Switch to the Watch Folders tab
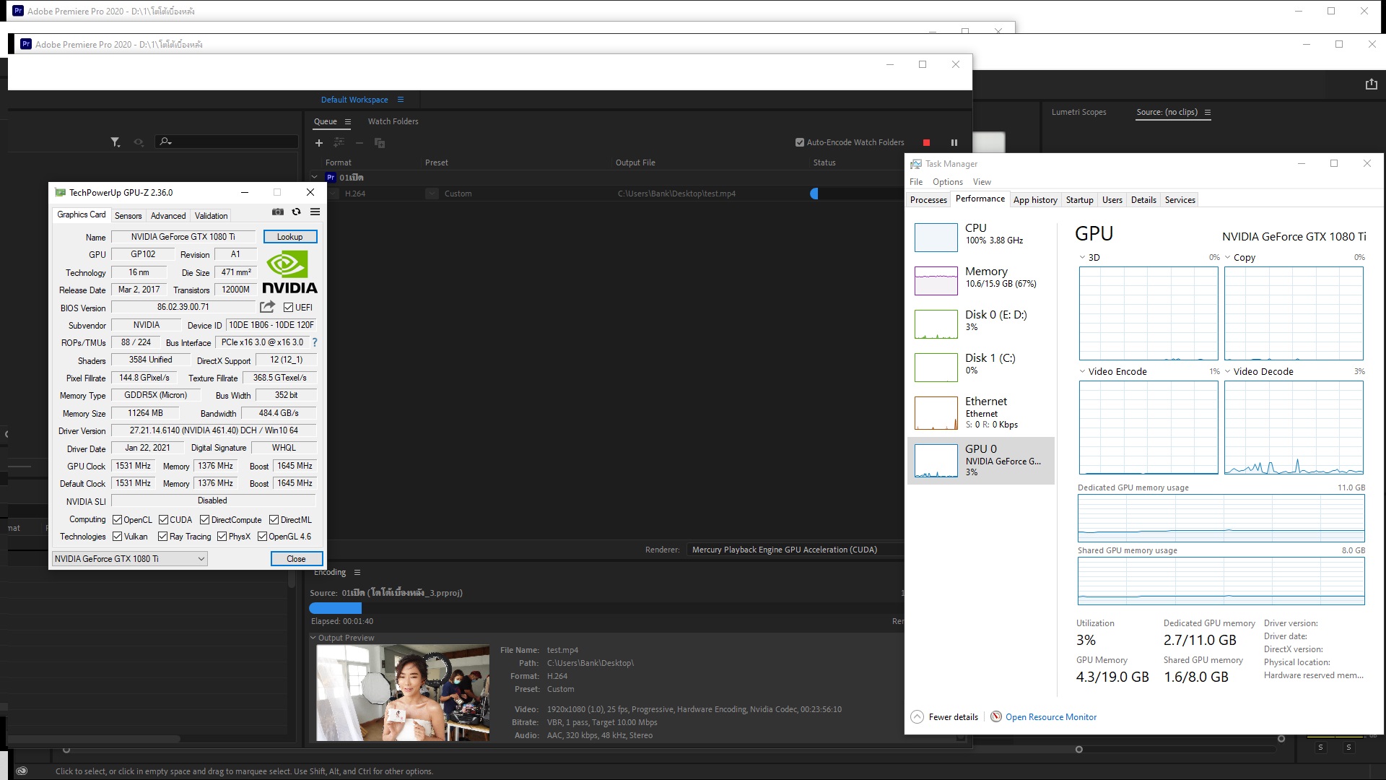Viewport: 1386px width, 780px height. 393,121
